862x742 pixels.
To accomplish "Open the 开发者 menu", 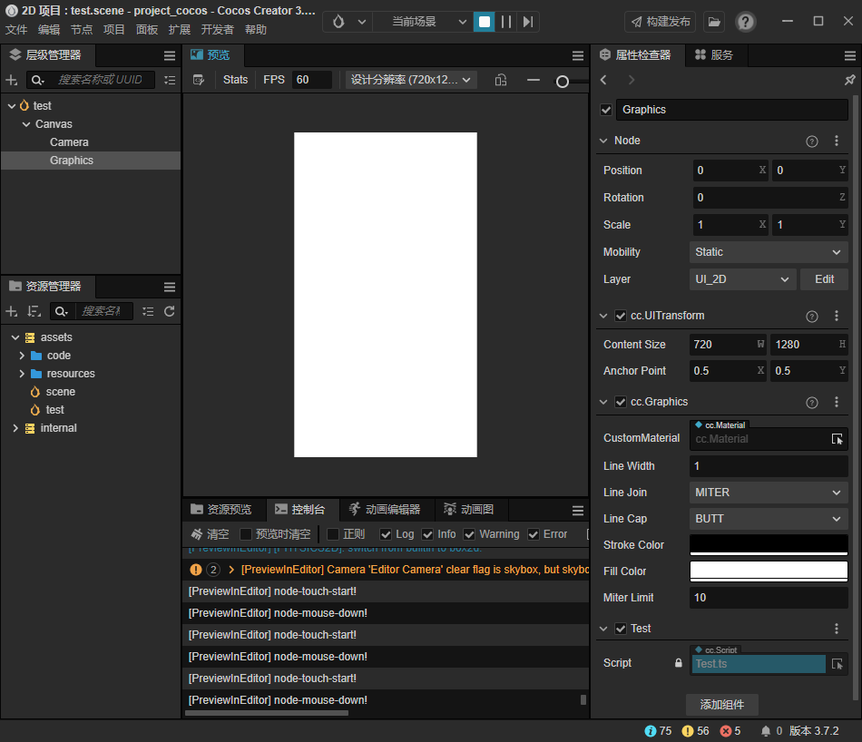I will click(217, 30).
